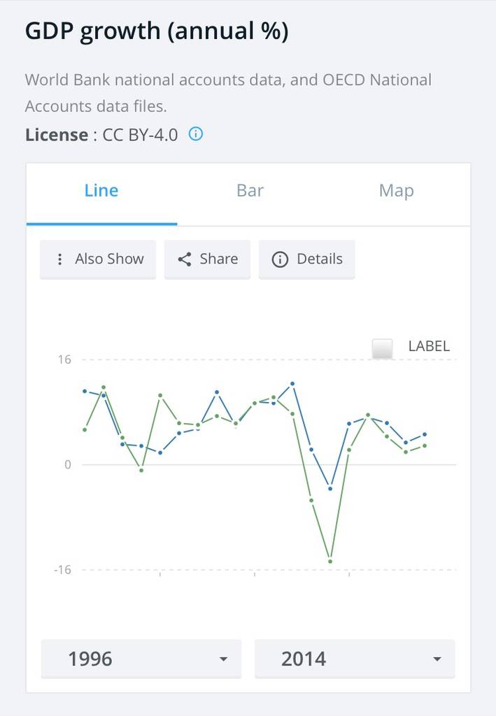Click the first blue data point

coord(85,391)
